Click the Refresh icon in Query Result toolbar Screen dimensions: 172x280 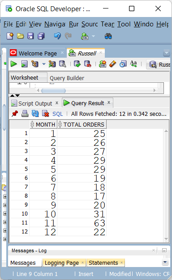pos(35,114)
